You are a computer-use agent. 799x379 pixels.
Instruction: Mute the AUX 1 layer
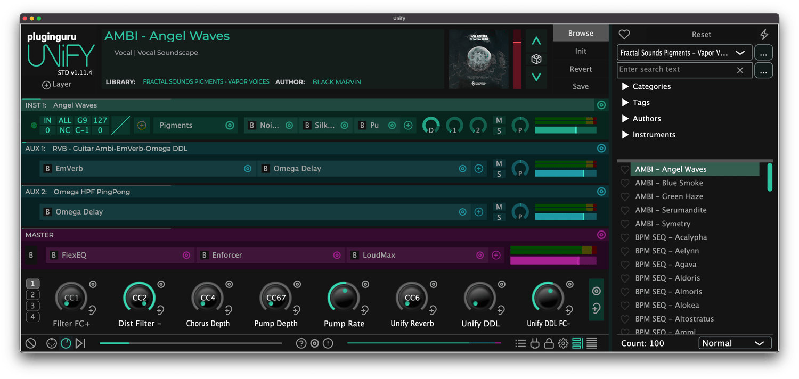click(x=499, y=163)
